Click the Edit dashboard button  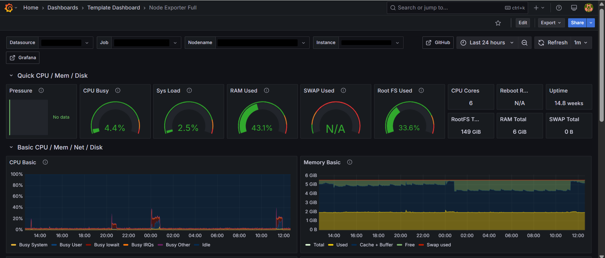tap(523, 23)
